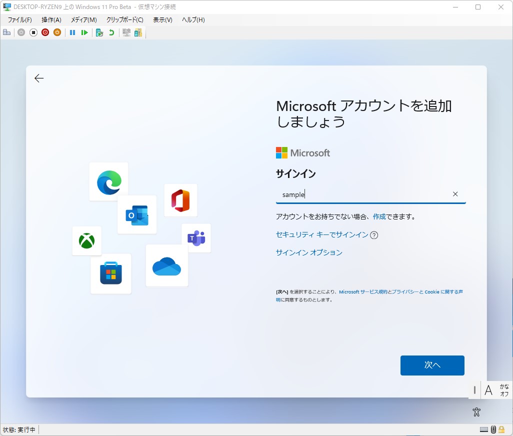Click the keyboard icon in the status bar
Image resolution: width=513 pixels, height=436 pixels.
(x=484, y=429)
